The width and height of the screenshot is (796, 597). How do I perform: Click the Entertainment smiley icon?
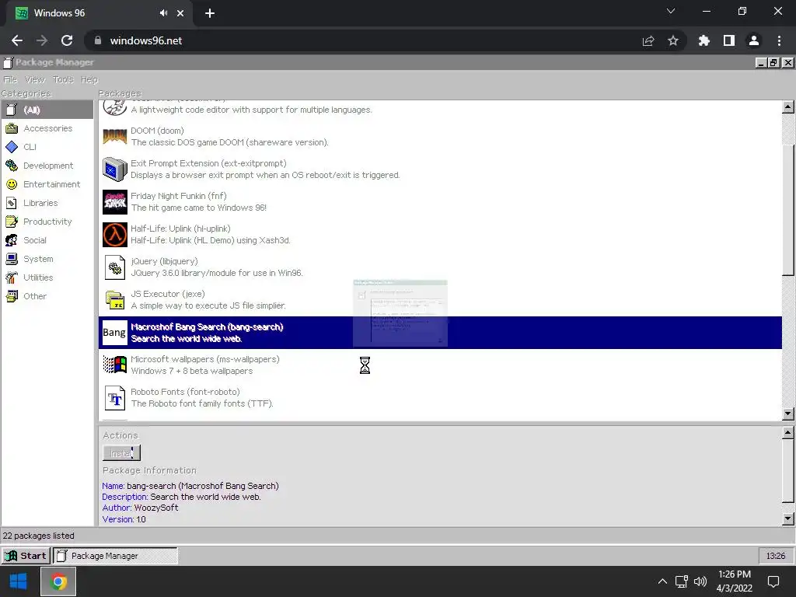12,184
